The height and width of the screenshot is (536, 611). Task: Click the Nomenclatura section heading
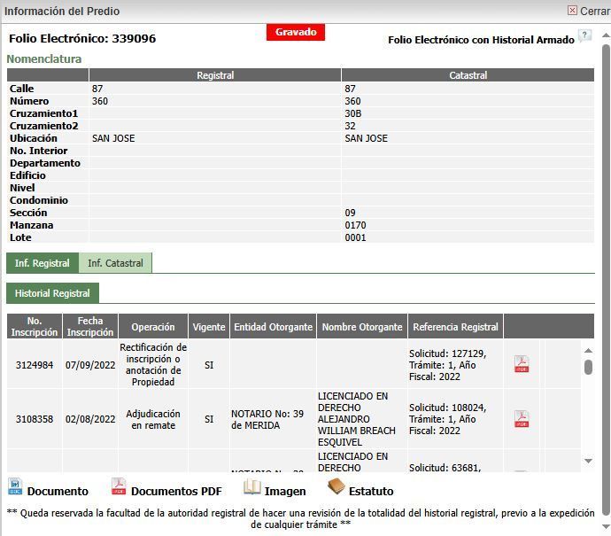44,58
